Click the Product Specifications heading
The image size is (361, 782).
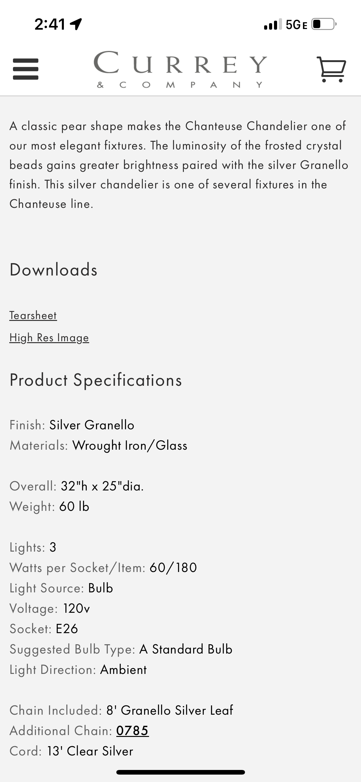coord(96,380)
